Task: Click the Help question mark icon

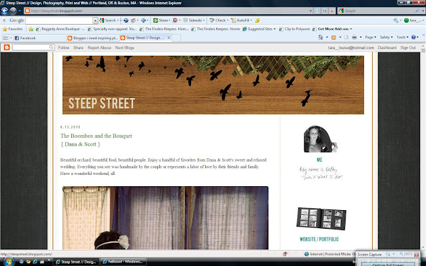Action: pos(413,37)
